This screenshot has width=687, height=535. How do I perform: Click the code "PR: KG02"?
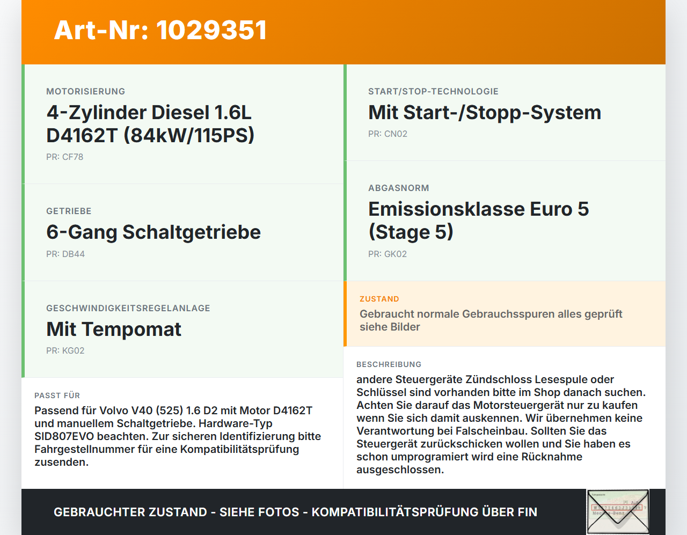pyautogui.click(x=65, y=350)
